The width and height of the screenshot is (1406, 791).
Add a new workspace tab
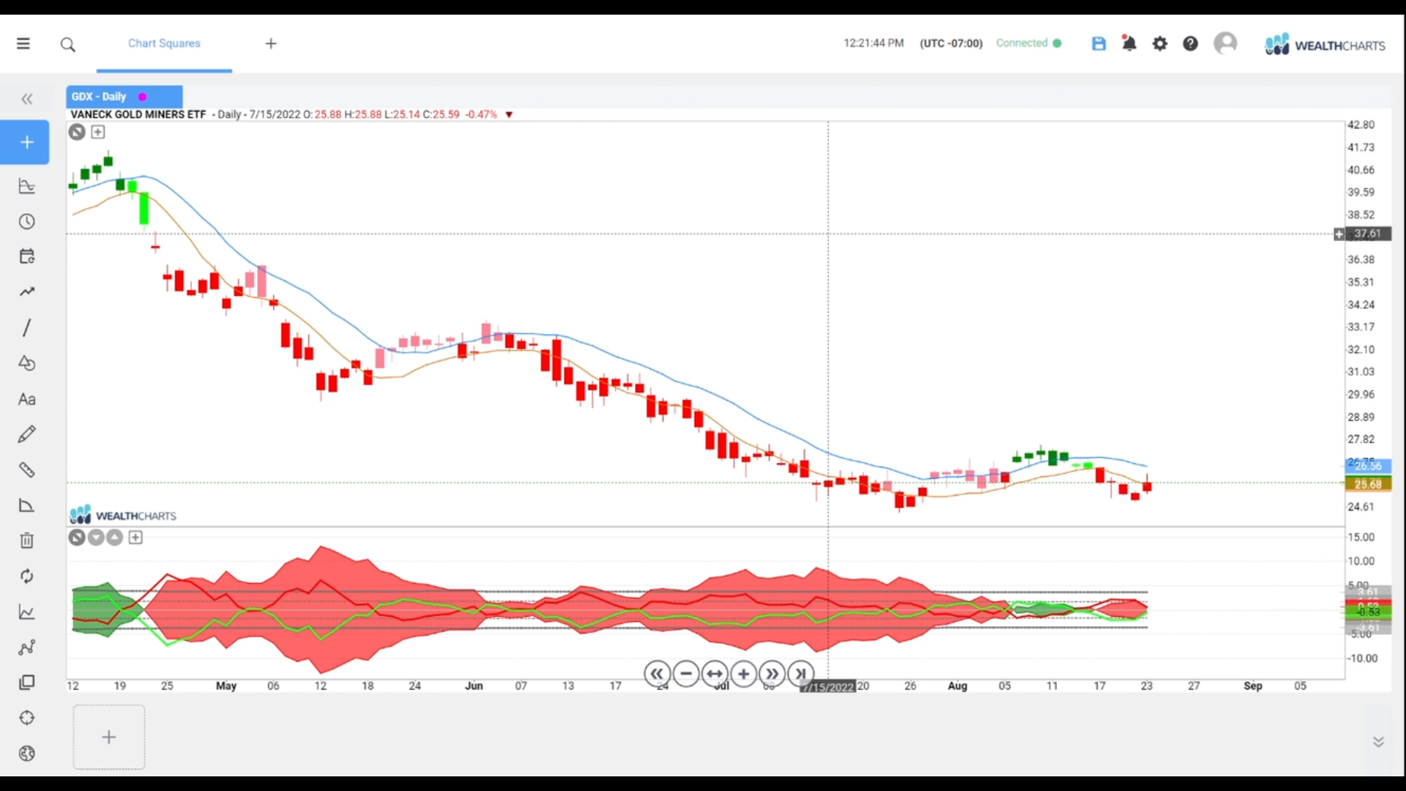pos(271,44)
